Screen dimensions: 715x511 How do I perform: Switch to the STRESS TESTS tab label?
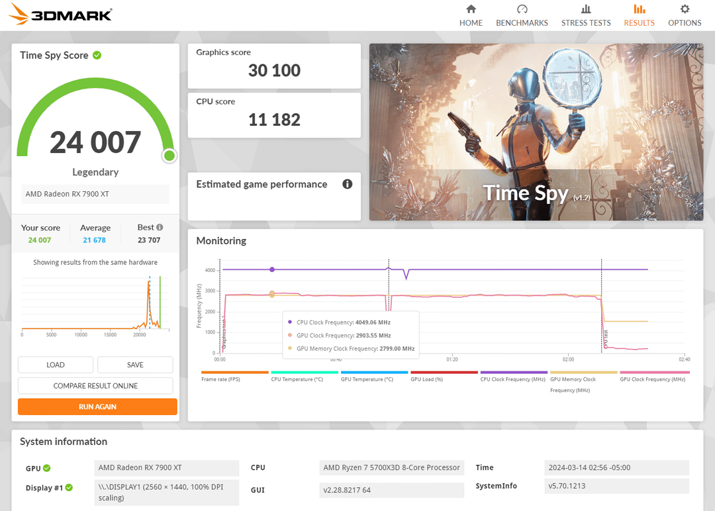click(586, 23)
